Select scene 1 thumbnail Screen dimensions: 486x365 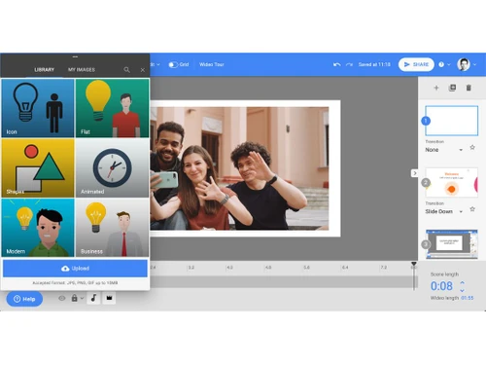[x=451, y=121]
